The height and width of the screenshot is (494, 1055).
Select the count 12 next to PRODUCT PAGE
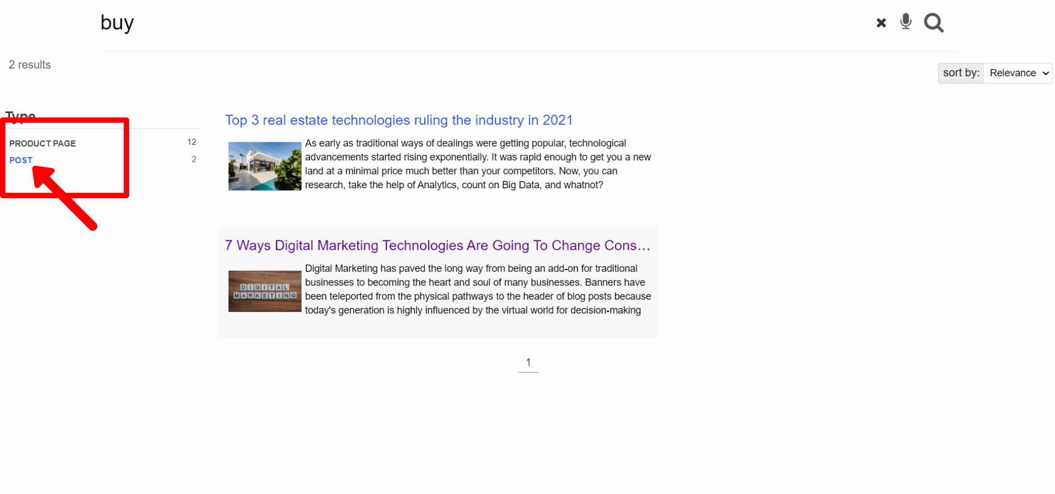coord(191,142)
